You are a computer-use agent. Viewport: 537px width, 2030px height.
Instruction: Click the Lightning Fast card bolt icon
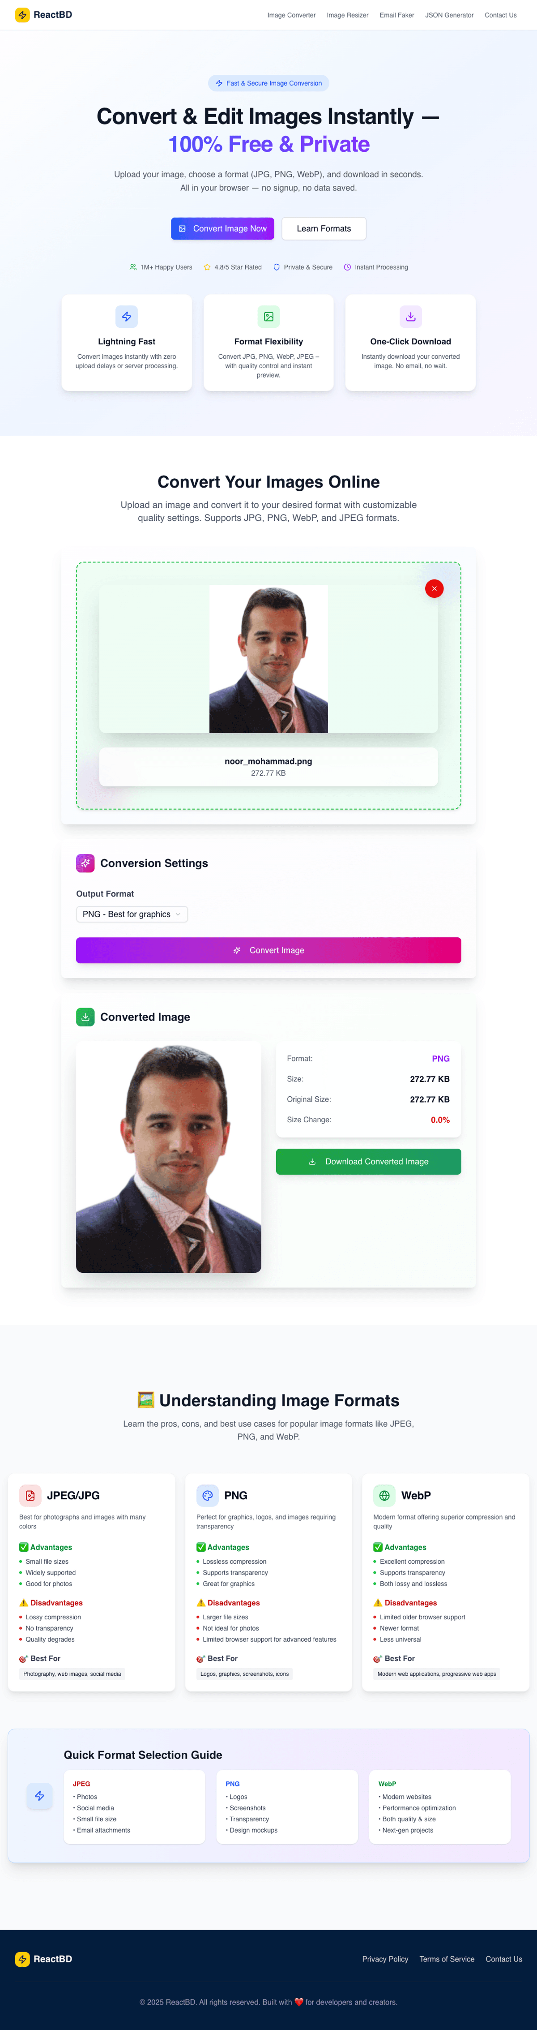(127, 317)
